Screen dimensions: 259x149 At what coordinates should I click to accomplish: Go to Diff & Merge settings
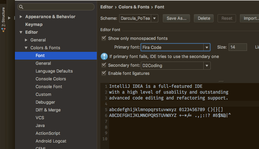[49, 110]
